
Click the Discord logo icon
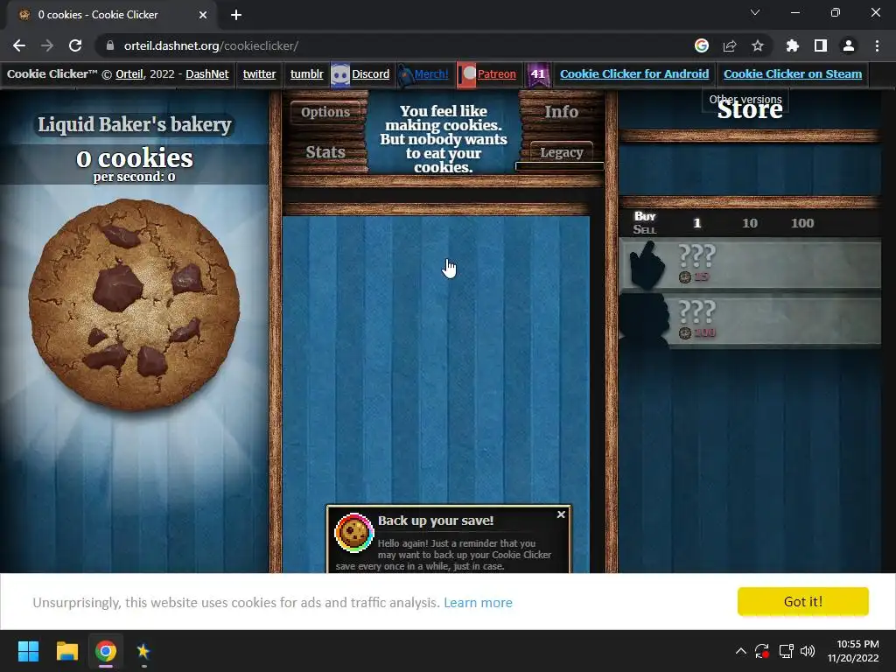pos(340,75)
